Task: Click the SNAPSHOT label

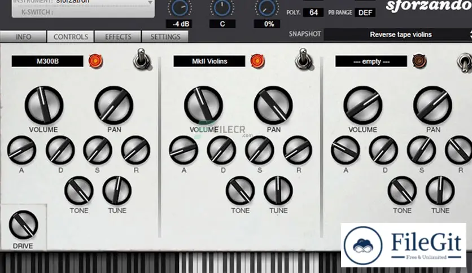Action: [x=305, y=34]
